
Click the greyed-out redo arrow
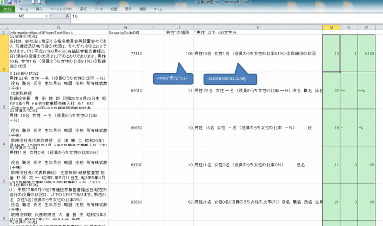point(24,2)
